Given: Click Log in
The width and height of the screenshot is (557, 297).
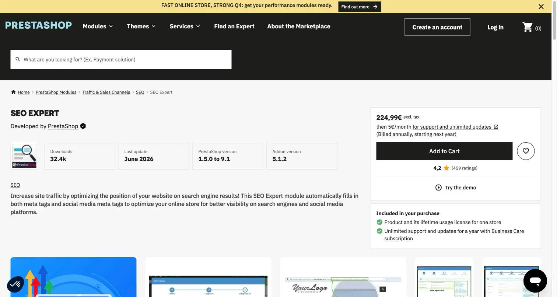Looking at the screenshot, I should pos(495,27).
